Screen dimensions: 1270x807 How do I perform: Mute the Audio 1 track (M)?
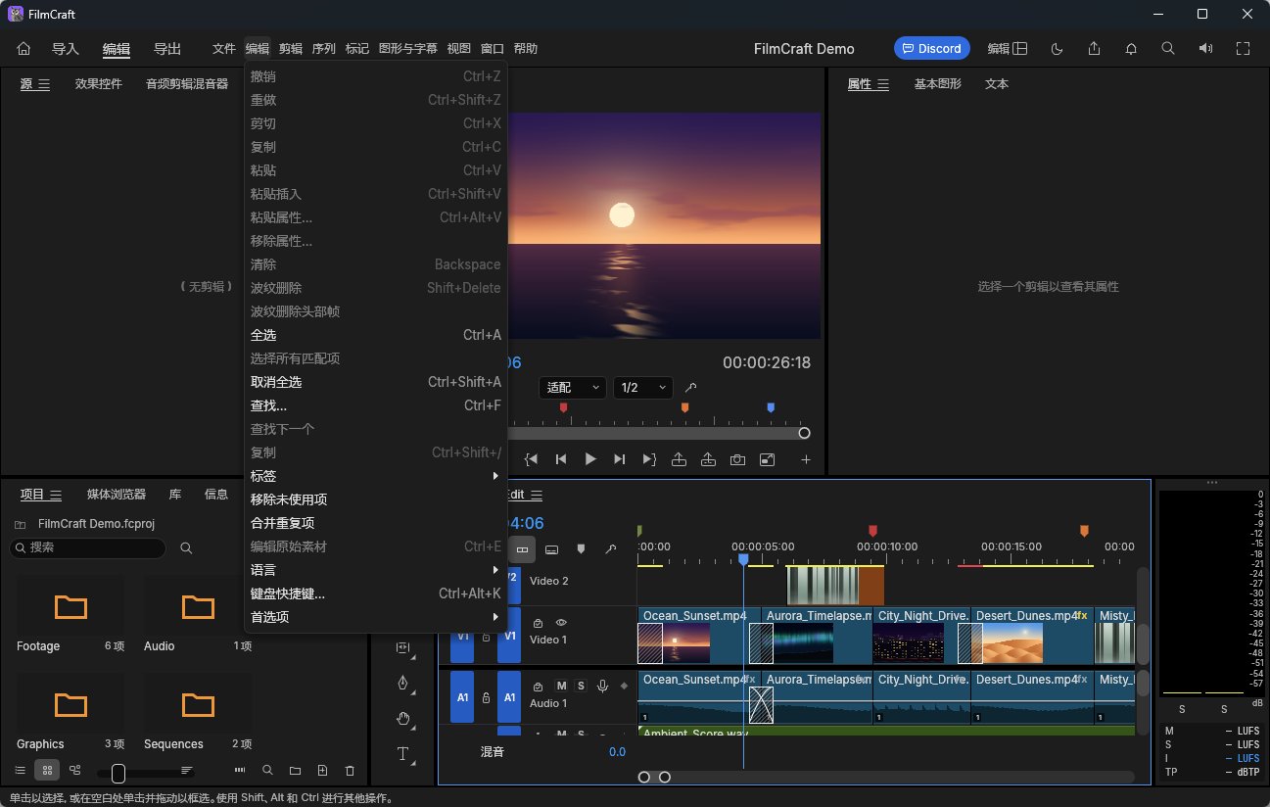pos(561,686)
